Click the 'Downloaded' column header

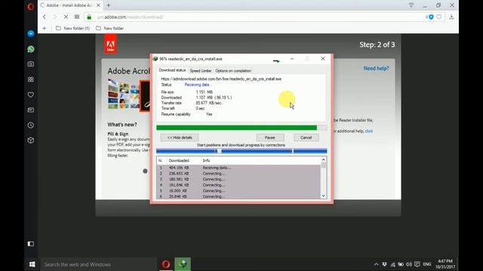(x=179, y=160)
